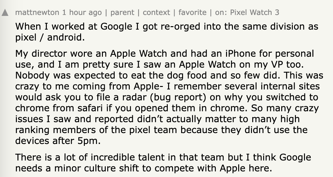Open mattnewton's user profile

pos(37,12)
